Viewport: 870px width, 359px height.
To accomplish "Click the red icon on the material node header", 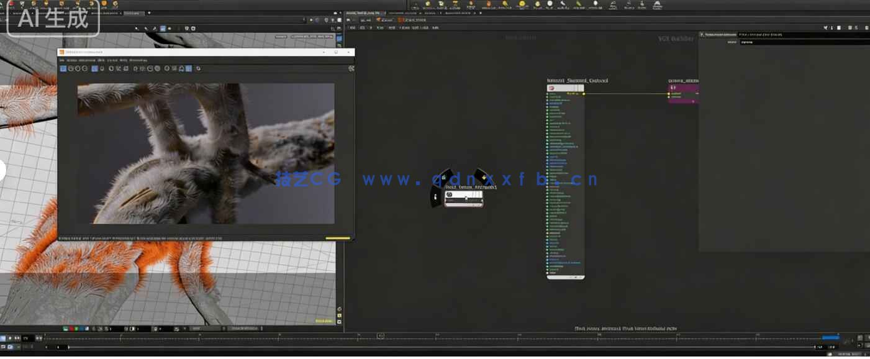I will 551,88.
